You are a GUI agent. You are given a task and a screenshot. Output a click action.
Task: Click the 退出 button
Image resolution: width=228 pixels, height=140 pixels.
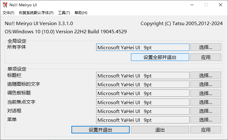point(160,130)
